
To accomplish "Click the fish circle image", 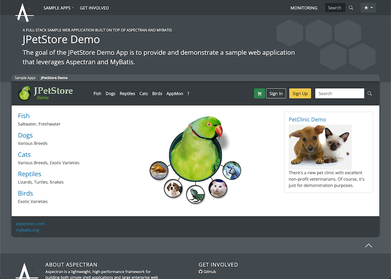I will pos(158,170).
